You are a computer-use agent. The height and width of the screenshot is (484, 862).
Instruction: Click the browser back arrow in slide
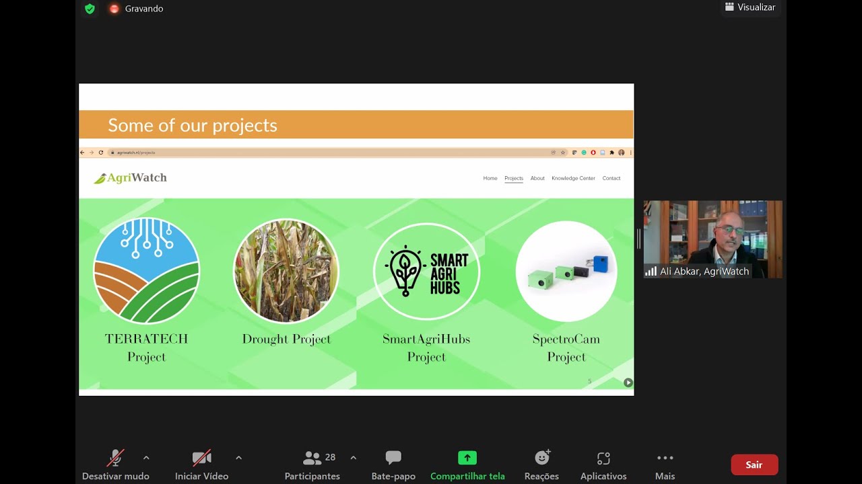(83, 153)
